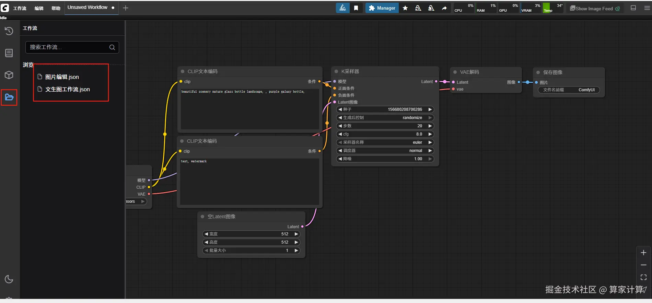Open the 帮助 menu

click(x=56, y=8)
